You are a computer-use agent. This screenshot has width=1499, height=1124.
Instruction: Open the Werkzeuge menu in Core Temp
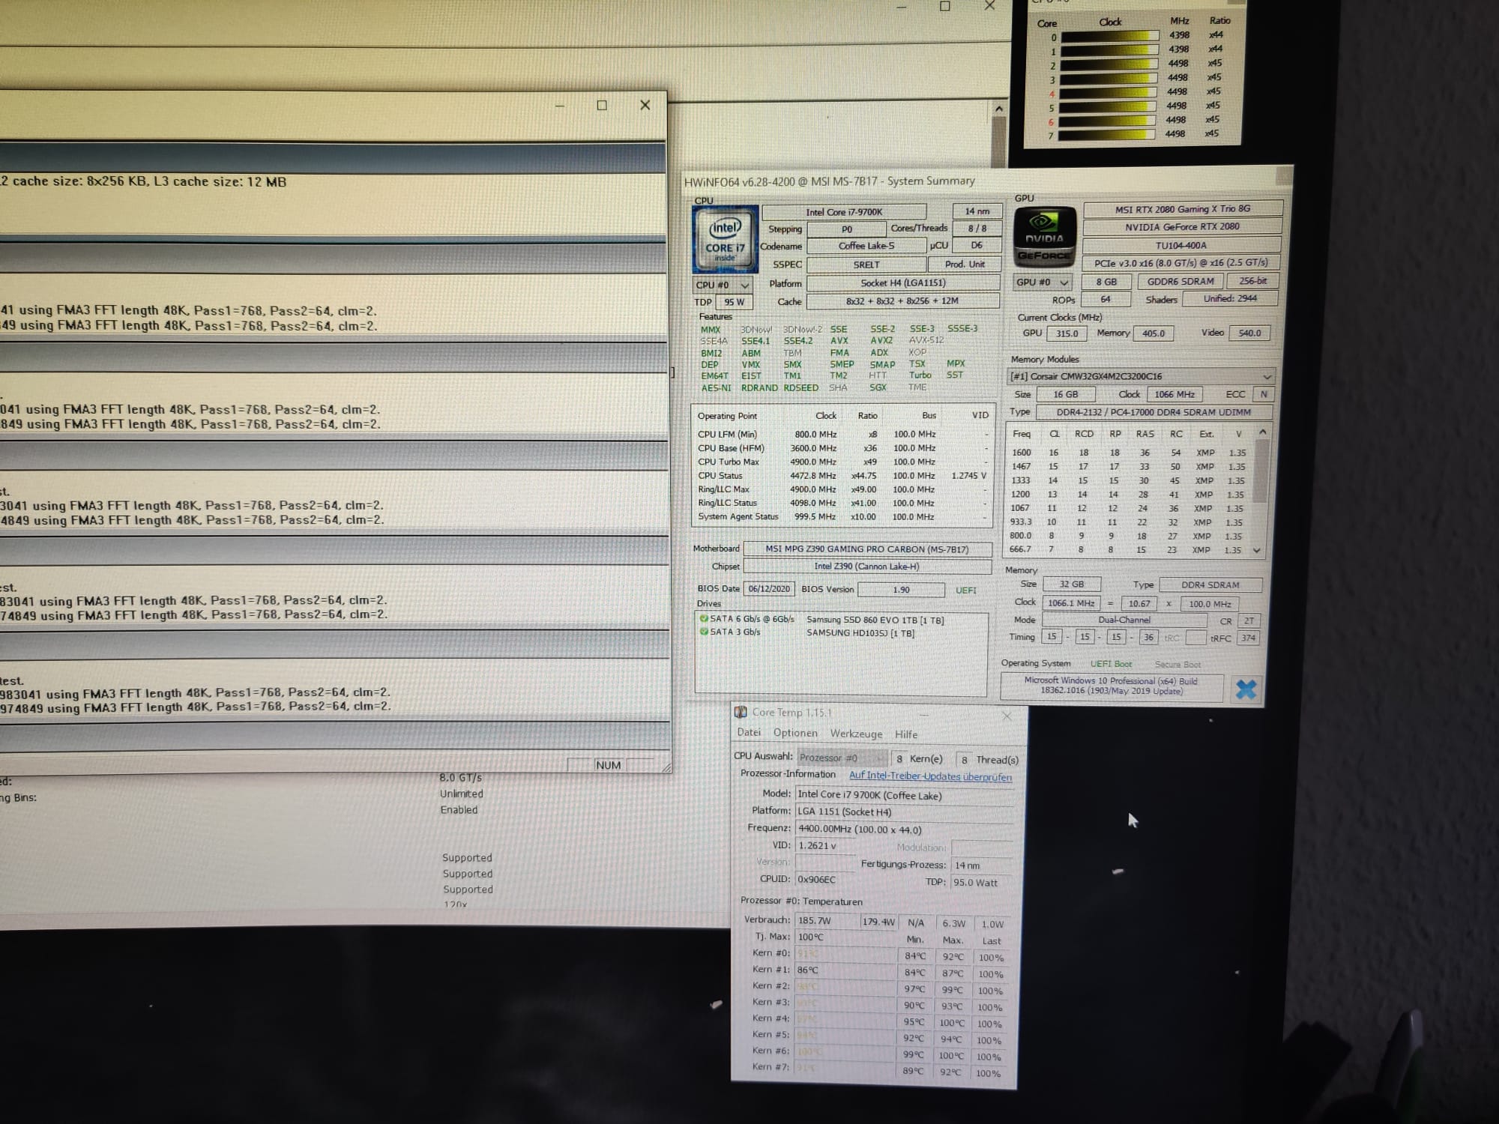pos(856,734)
